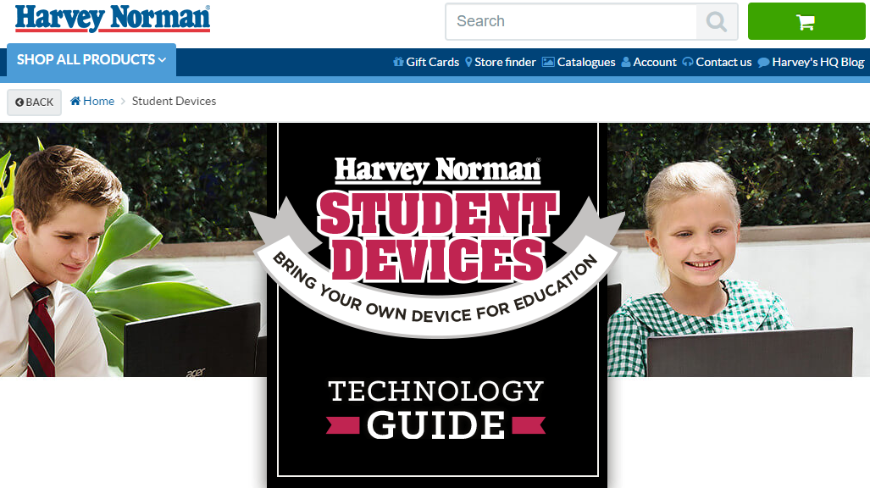Click the breadcrumb chevron after Home
Image resolution: width=870 pixels, height=488 pixels.
pos(123,101)
